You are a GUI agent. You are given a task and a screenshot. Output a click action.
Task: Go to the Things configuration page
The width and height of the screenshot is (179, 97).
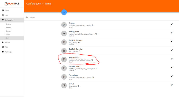12,34
